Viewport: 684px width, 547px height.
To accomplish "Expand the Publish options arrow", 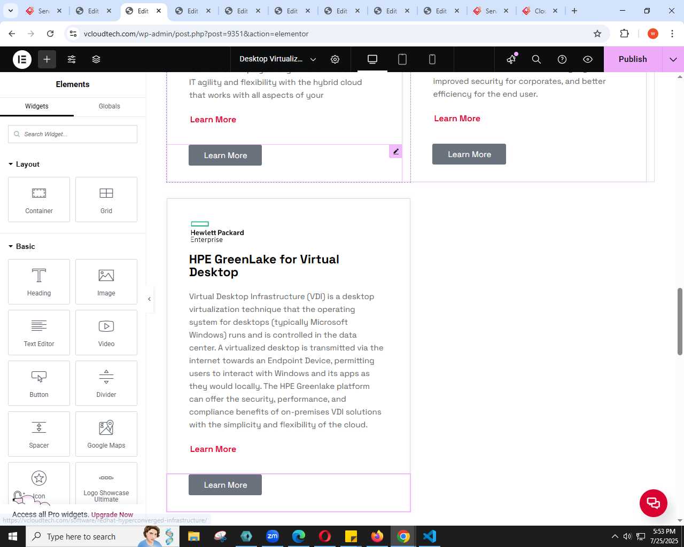I will [x=673, y=59].
